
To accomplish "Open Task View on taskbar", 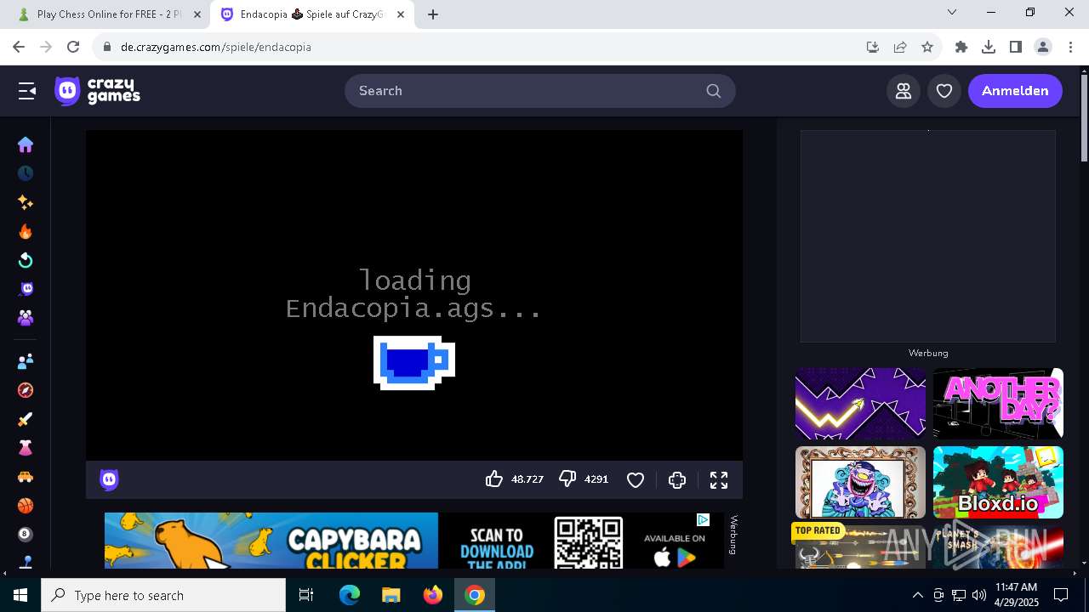I will point(306,595).
